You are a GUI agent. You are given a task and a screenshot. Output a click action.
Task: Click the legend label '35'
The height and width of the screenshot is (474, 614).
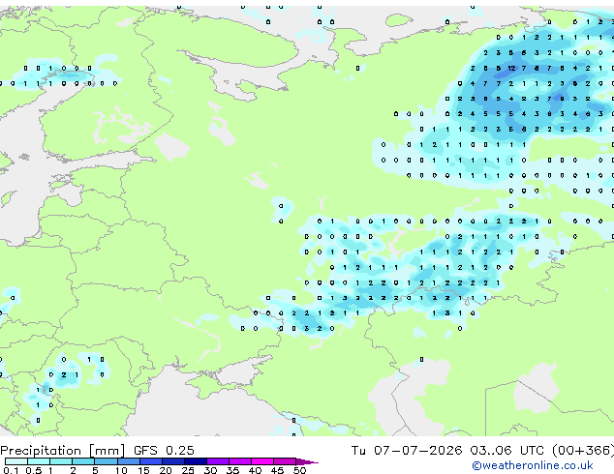point(232,470)
